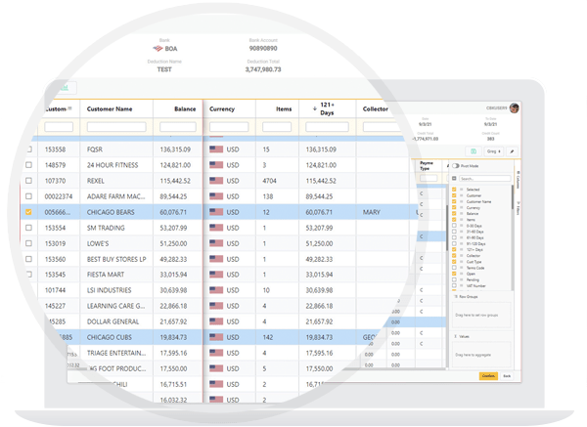
Task: Sort by the Customer Name column header
Action: click(x=110, y=108)
